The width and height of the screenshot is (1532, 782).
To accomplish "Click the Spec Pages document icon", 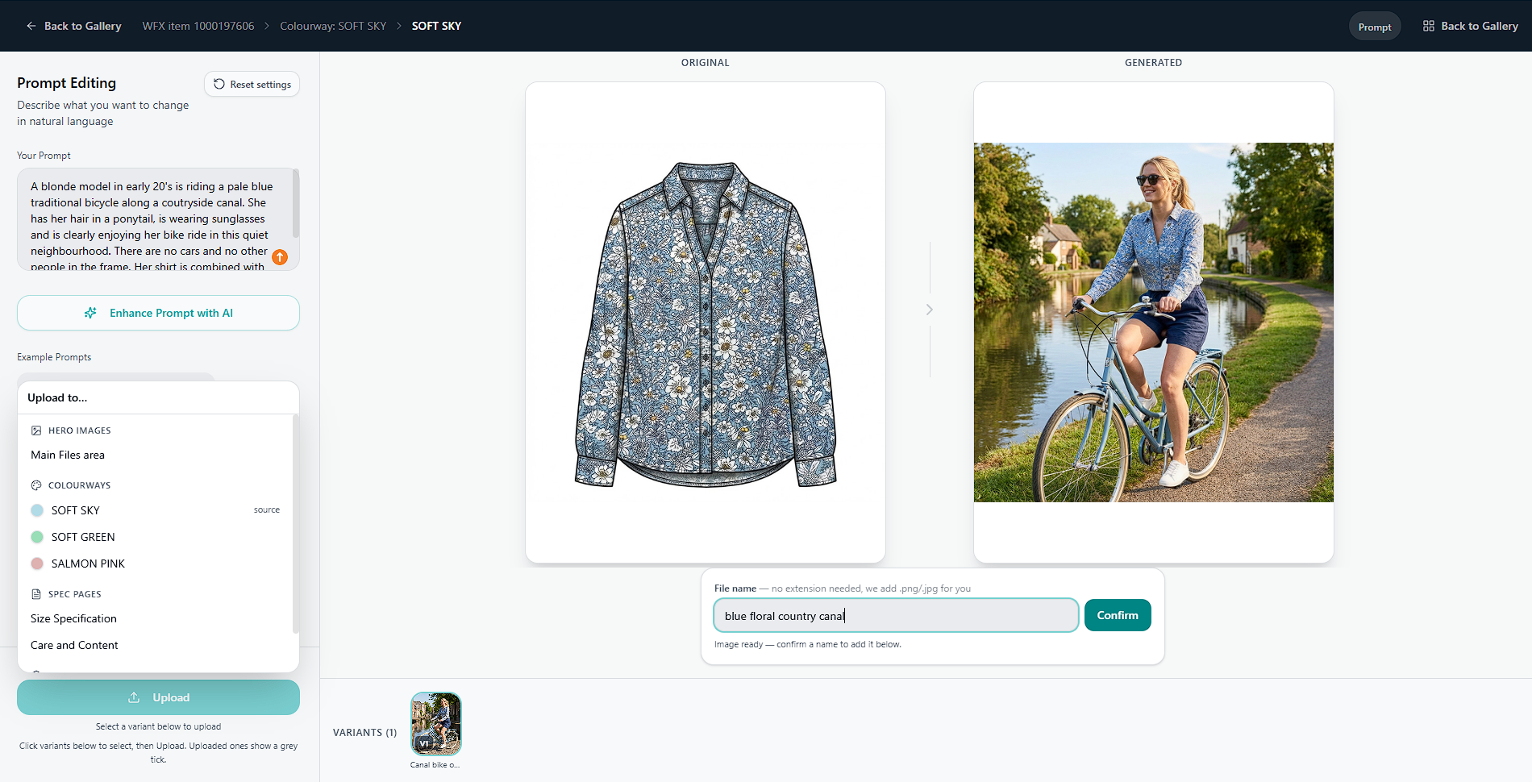I will (36, 594).
